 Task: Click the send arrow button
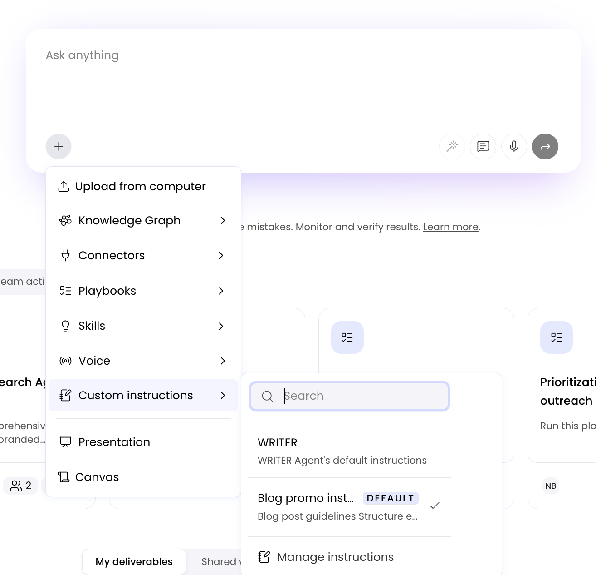[545, 146]
